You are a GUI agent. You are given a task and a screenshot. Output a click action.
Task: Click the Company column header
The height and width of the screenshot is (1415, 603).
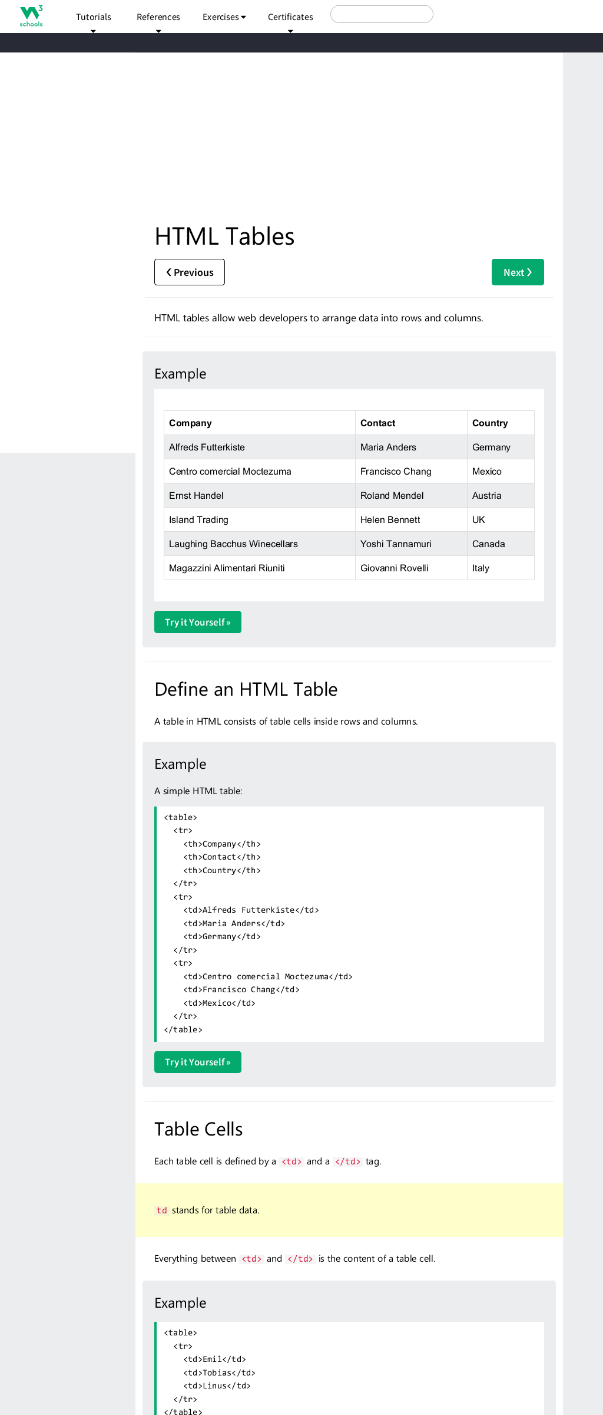260,423
